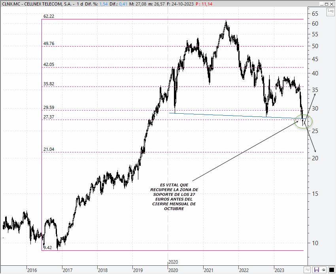Open the black color swatch
The height and width of the screenshot is (274, 336).
point(331,270)
